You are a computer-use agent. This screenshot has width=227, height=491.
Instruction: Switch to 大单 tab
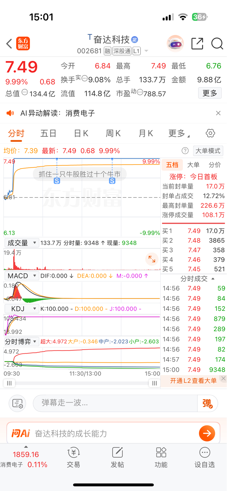pos(193,165)
